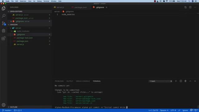This screenshot has width=199, height=112.
Task: Open the Debug view in activity bar
Action: point(3,30)
